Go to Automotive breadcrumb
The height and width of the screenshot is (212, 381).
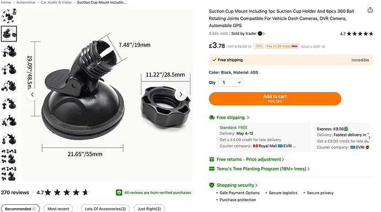[x=26, y=2]
